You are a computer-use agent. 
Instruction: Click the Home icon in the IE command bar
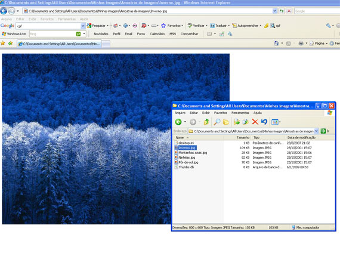276,44
